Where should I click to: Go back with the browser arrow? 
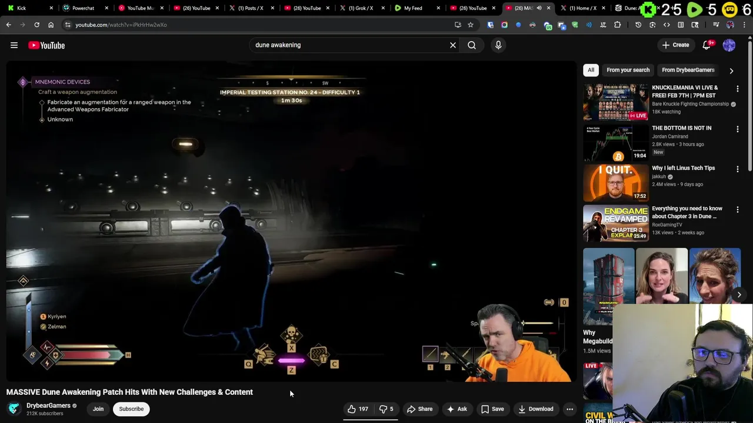[x=8, y=25]
